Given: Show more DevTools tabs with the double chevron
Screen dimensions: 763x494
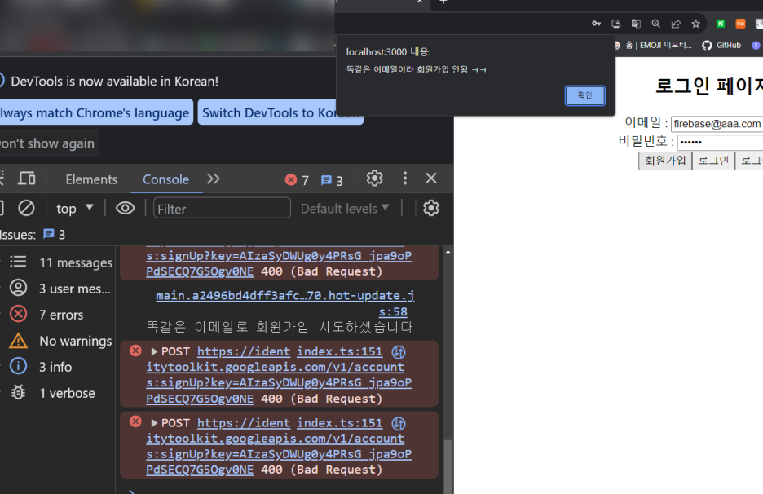Looking at the screenshot, I should [213, 179].
